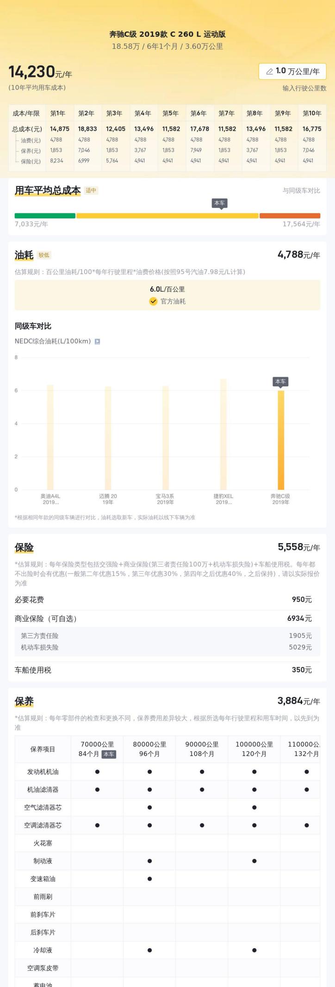Tap the 较低 badge next to 油耗
Screen dimensions: 335x987
click(x=44, y=255)
